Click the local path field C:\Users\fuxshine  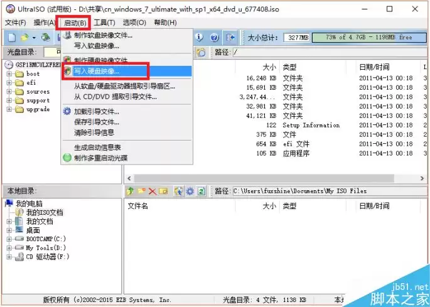click(x=330, y=191)
